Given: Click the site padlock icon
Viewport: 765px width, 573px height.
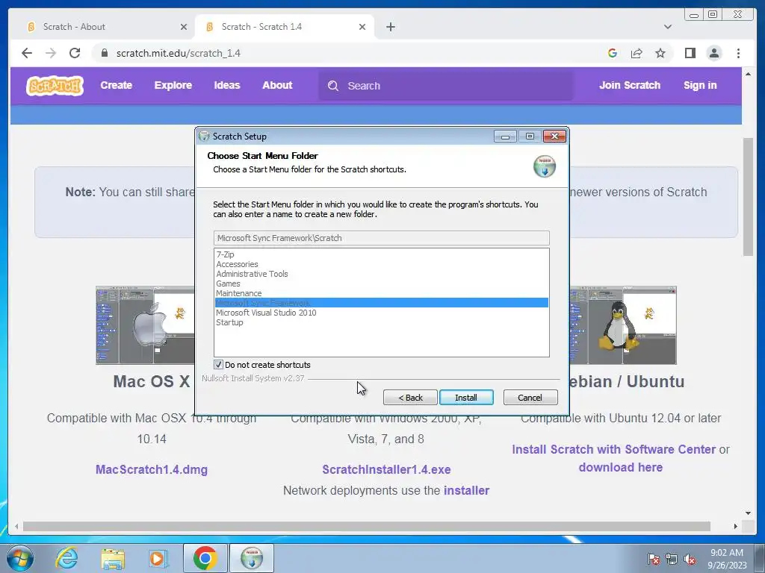Looking at the screenshot, I should [x=105, y=53].
